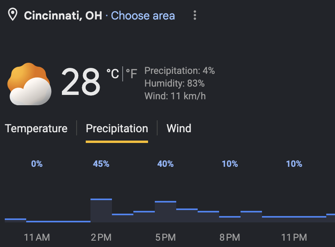This screenshot has width=335, height=247.
Task: Select the 8 PM time label
Action: 230,237
